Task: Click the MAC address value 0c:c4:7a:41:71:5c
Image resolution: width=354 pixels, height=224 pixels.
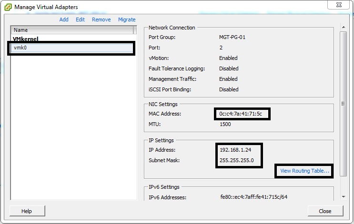Action: [242, 114]
